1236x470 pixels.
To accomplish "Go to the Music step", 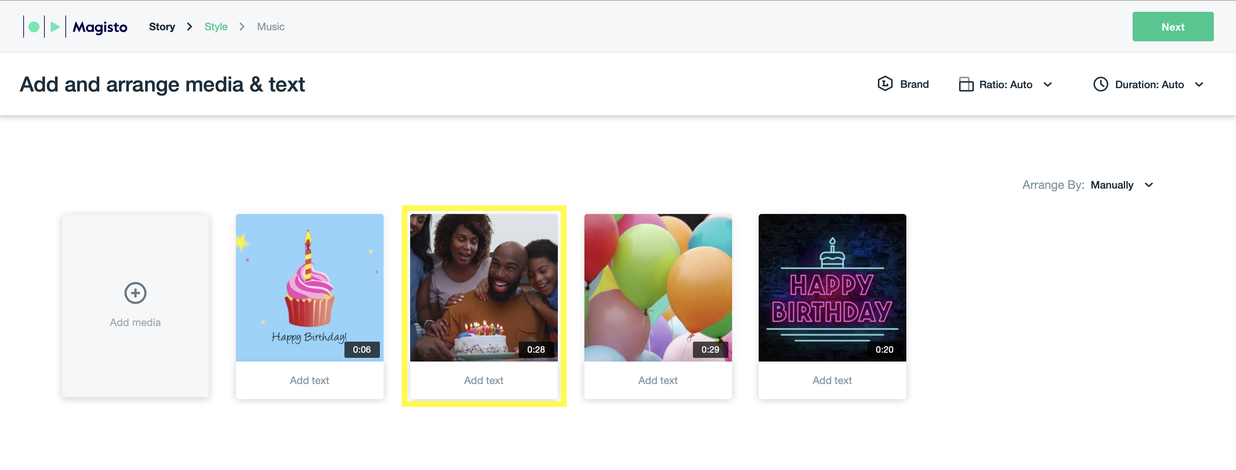I will 271,27.
